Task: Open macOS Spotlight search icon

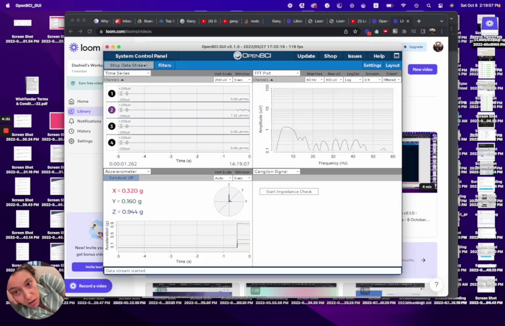Action: pyautogui.click(x=429, y=5)
